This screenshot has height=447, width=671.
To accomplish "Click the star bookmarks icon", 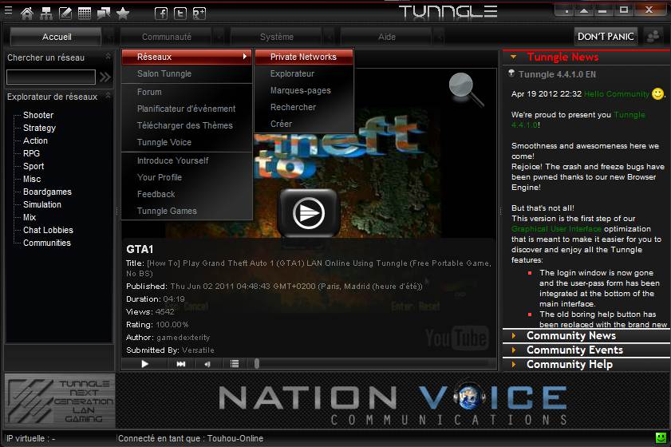I will click(x=123, y=14).
